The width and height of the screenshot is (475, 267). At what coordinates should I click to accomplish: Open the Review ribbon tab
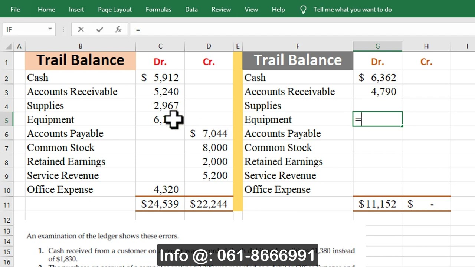[221, 10]
